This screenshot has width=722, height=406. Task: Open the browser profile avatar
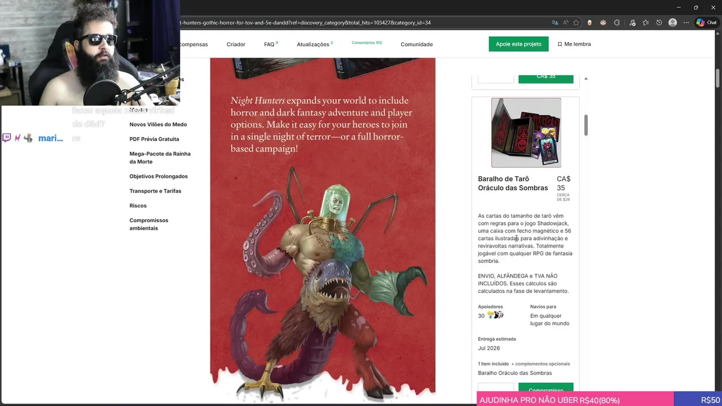point(672,23)
